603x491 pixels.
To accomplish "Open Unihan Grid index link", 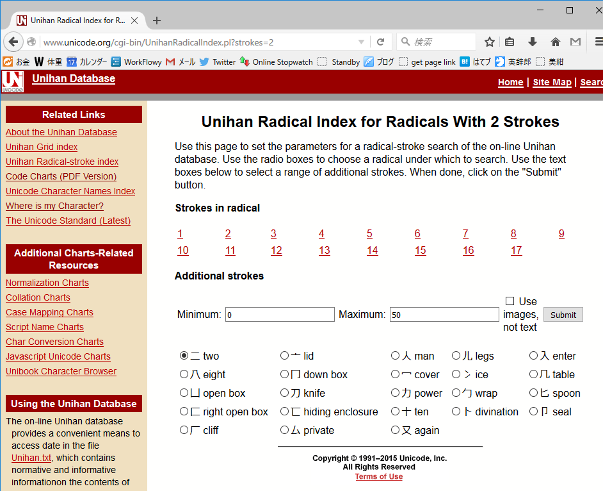I will [42, 147].
